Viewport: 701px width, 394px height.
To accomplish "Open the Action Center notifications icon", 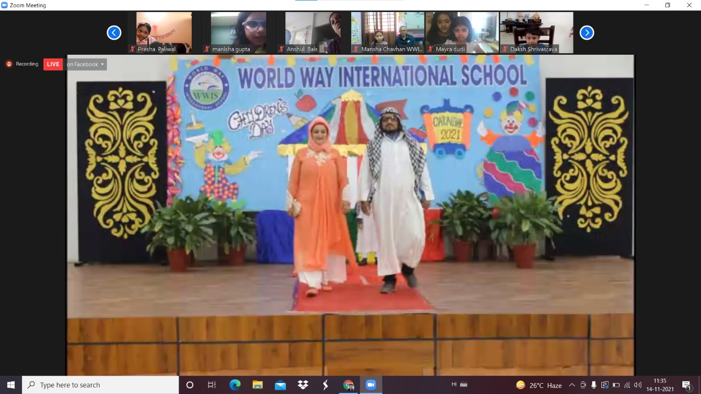I will pyautogui.click(x=686, y=385).
